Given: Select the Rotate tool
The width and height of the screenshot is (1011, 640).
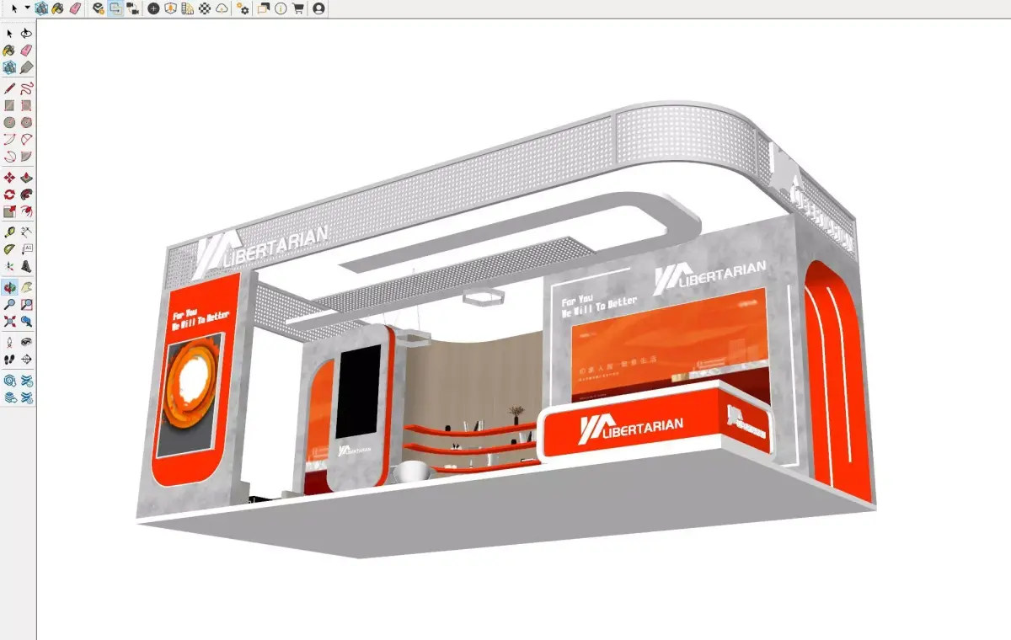Looking at the screenshot, I should [9, 195].
